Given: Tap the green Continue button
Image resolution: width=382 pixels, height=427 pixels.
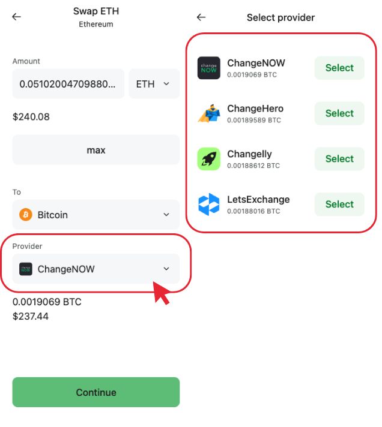Looking at the screenshot, I should point(96,392).
